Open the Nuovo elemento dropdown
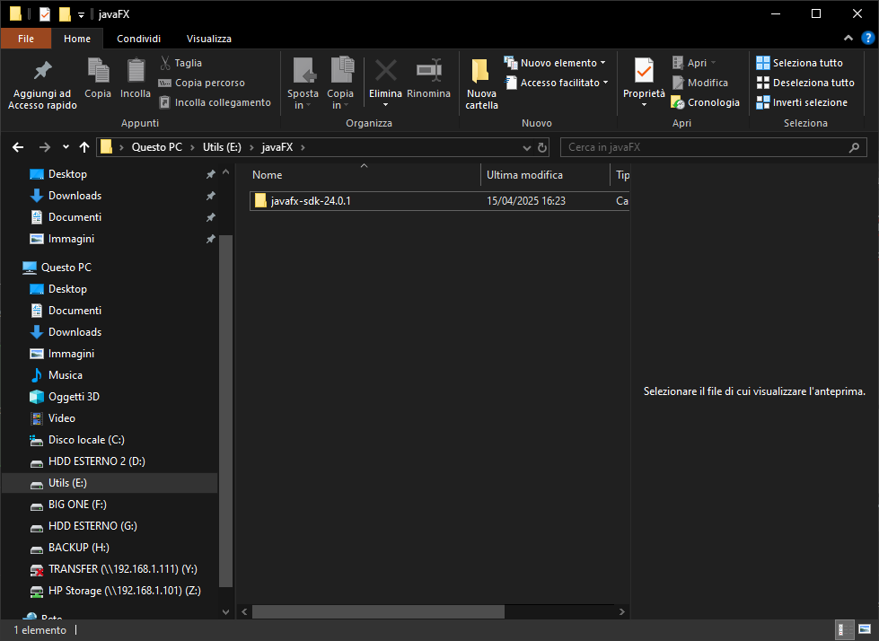The width and height of the screenshot is (879, 641). [x=555, y=63]
